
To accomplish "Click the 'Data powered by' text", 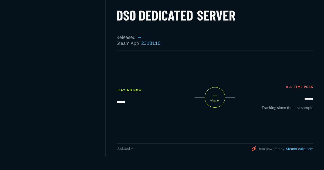I will [x=271, y=149].
